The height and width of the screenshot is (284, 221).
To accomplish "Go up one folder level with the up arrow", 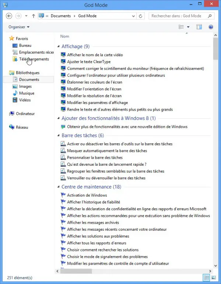I will point(34,16).
